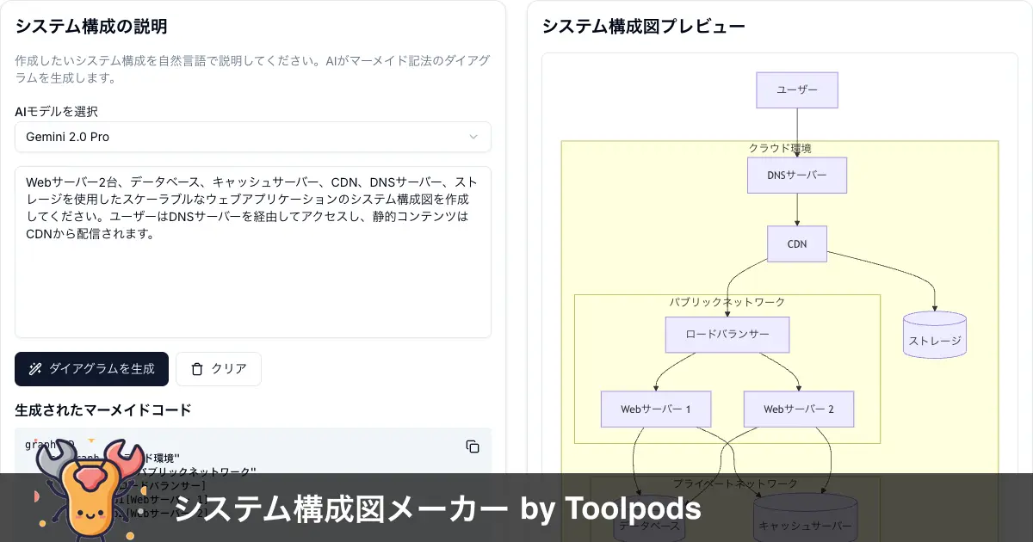The height and width of the screenshot is (542, 1033).
Task: Click the trash icon on the clear button
Action: 197,369
